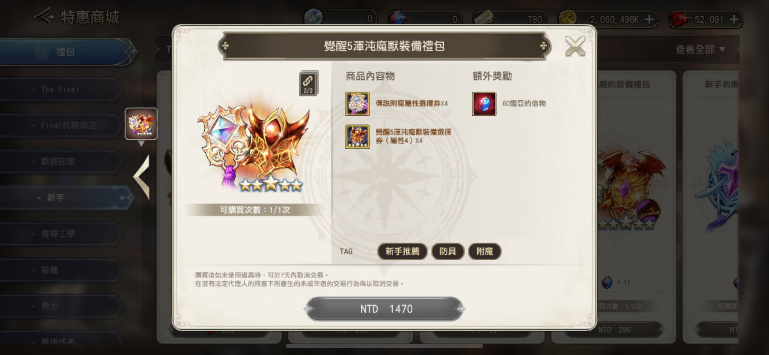Go to previous package with left arrow

pyautogui.click(x=142, y=177)
